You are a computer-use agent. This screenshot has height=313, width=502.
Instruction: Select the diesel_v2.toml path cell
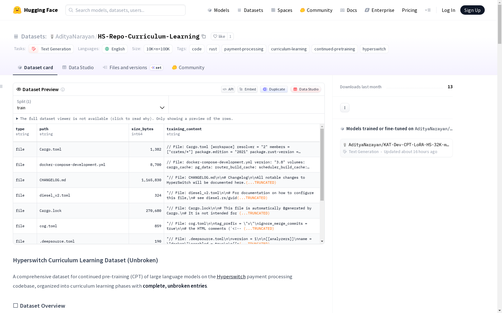click(83, 195)
